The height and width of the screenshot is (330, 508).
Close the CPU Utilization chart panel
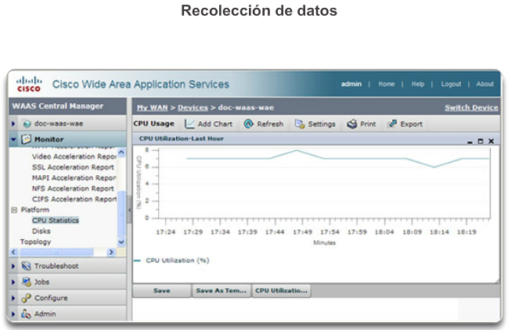pyautogui.click(x=491, y=142)
